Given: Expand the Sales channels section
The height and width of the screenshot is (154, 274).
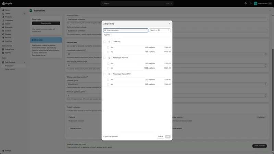Looking at the screenshot, I should pyautogui.click(x=8, y=46).
